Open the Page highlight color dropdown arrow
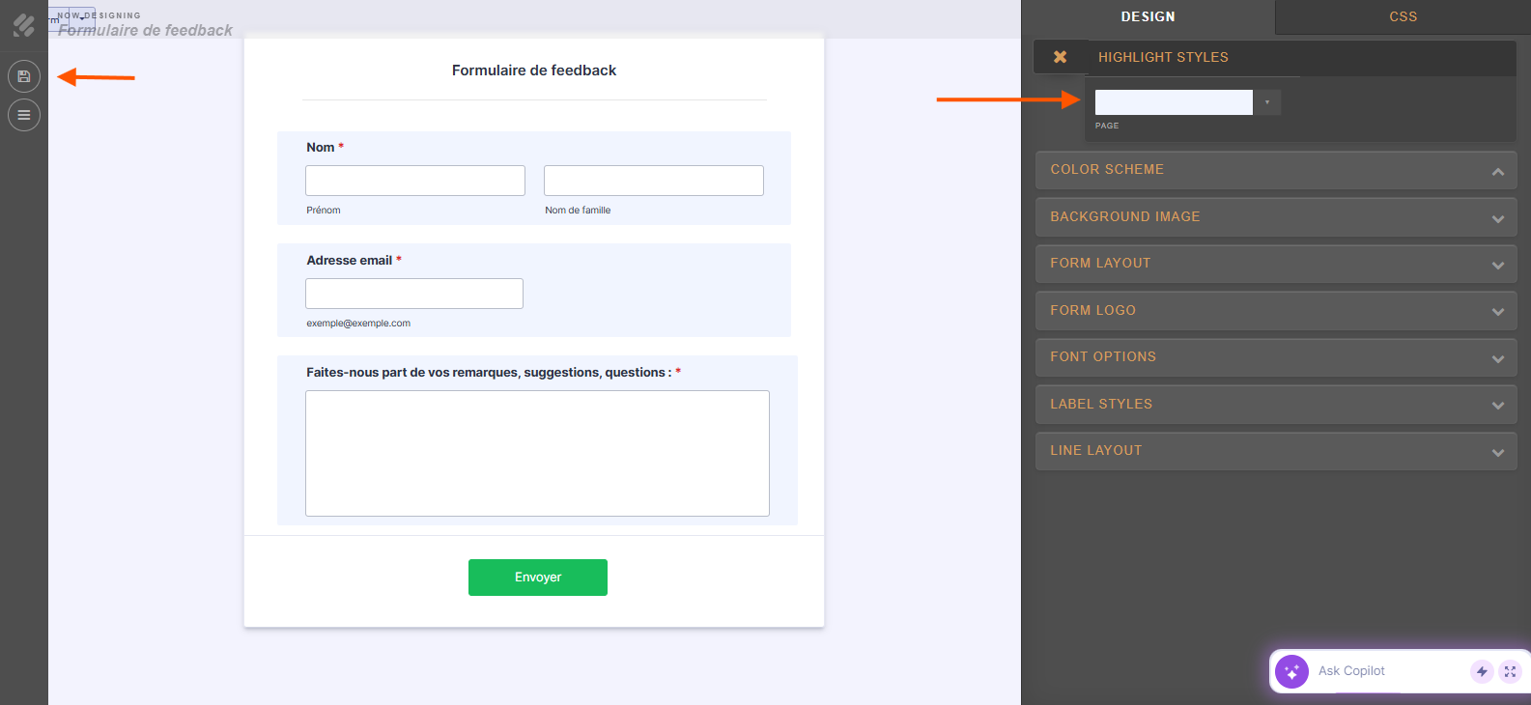 click(x=1267, y=102)
